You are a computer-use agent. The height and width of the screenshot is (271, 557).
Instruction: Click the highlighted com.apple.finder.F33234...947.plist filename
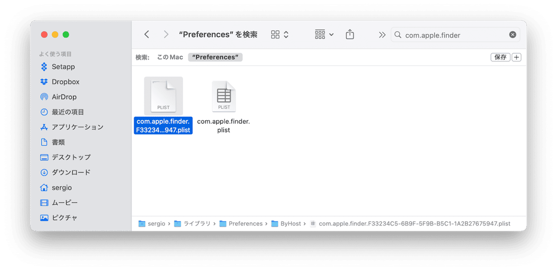164,126
